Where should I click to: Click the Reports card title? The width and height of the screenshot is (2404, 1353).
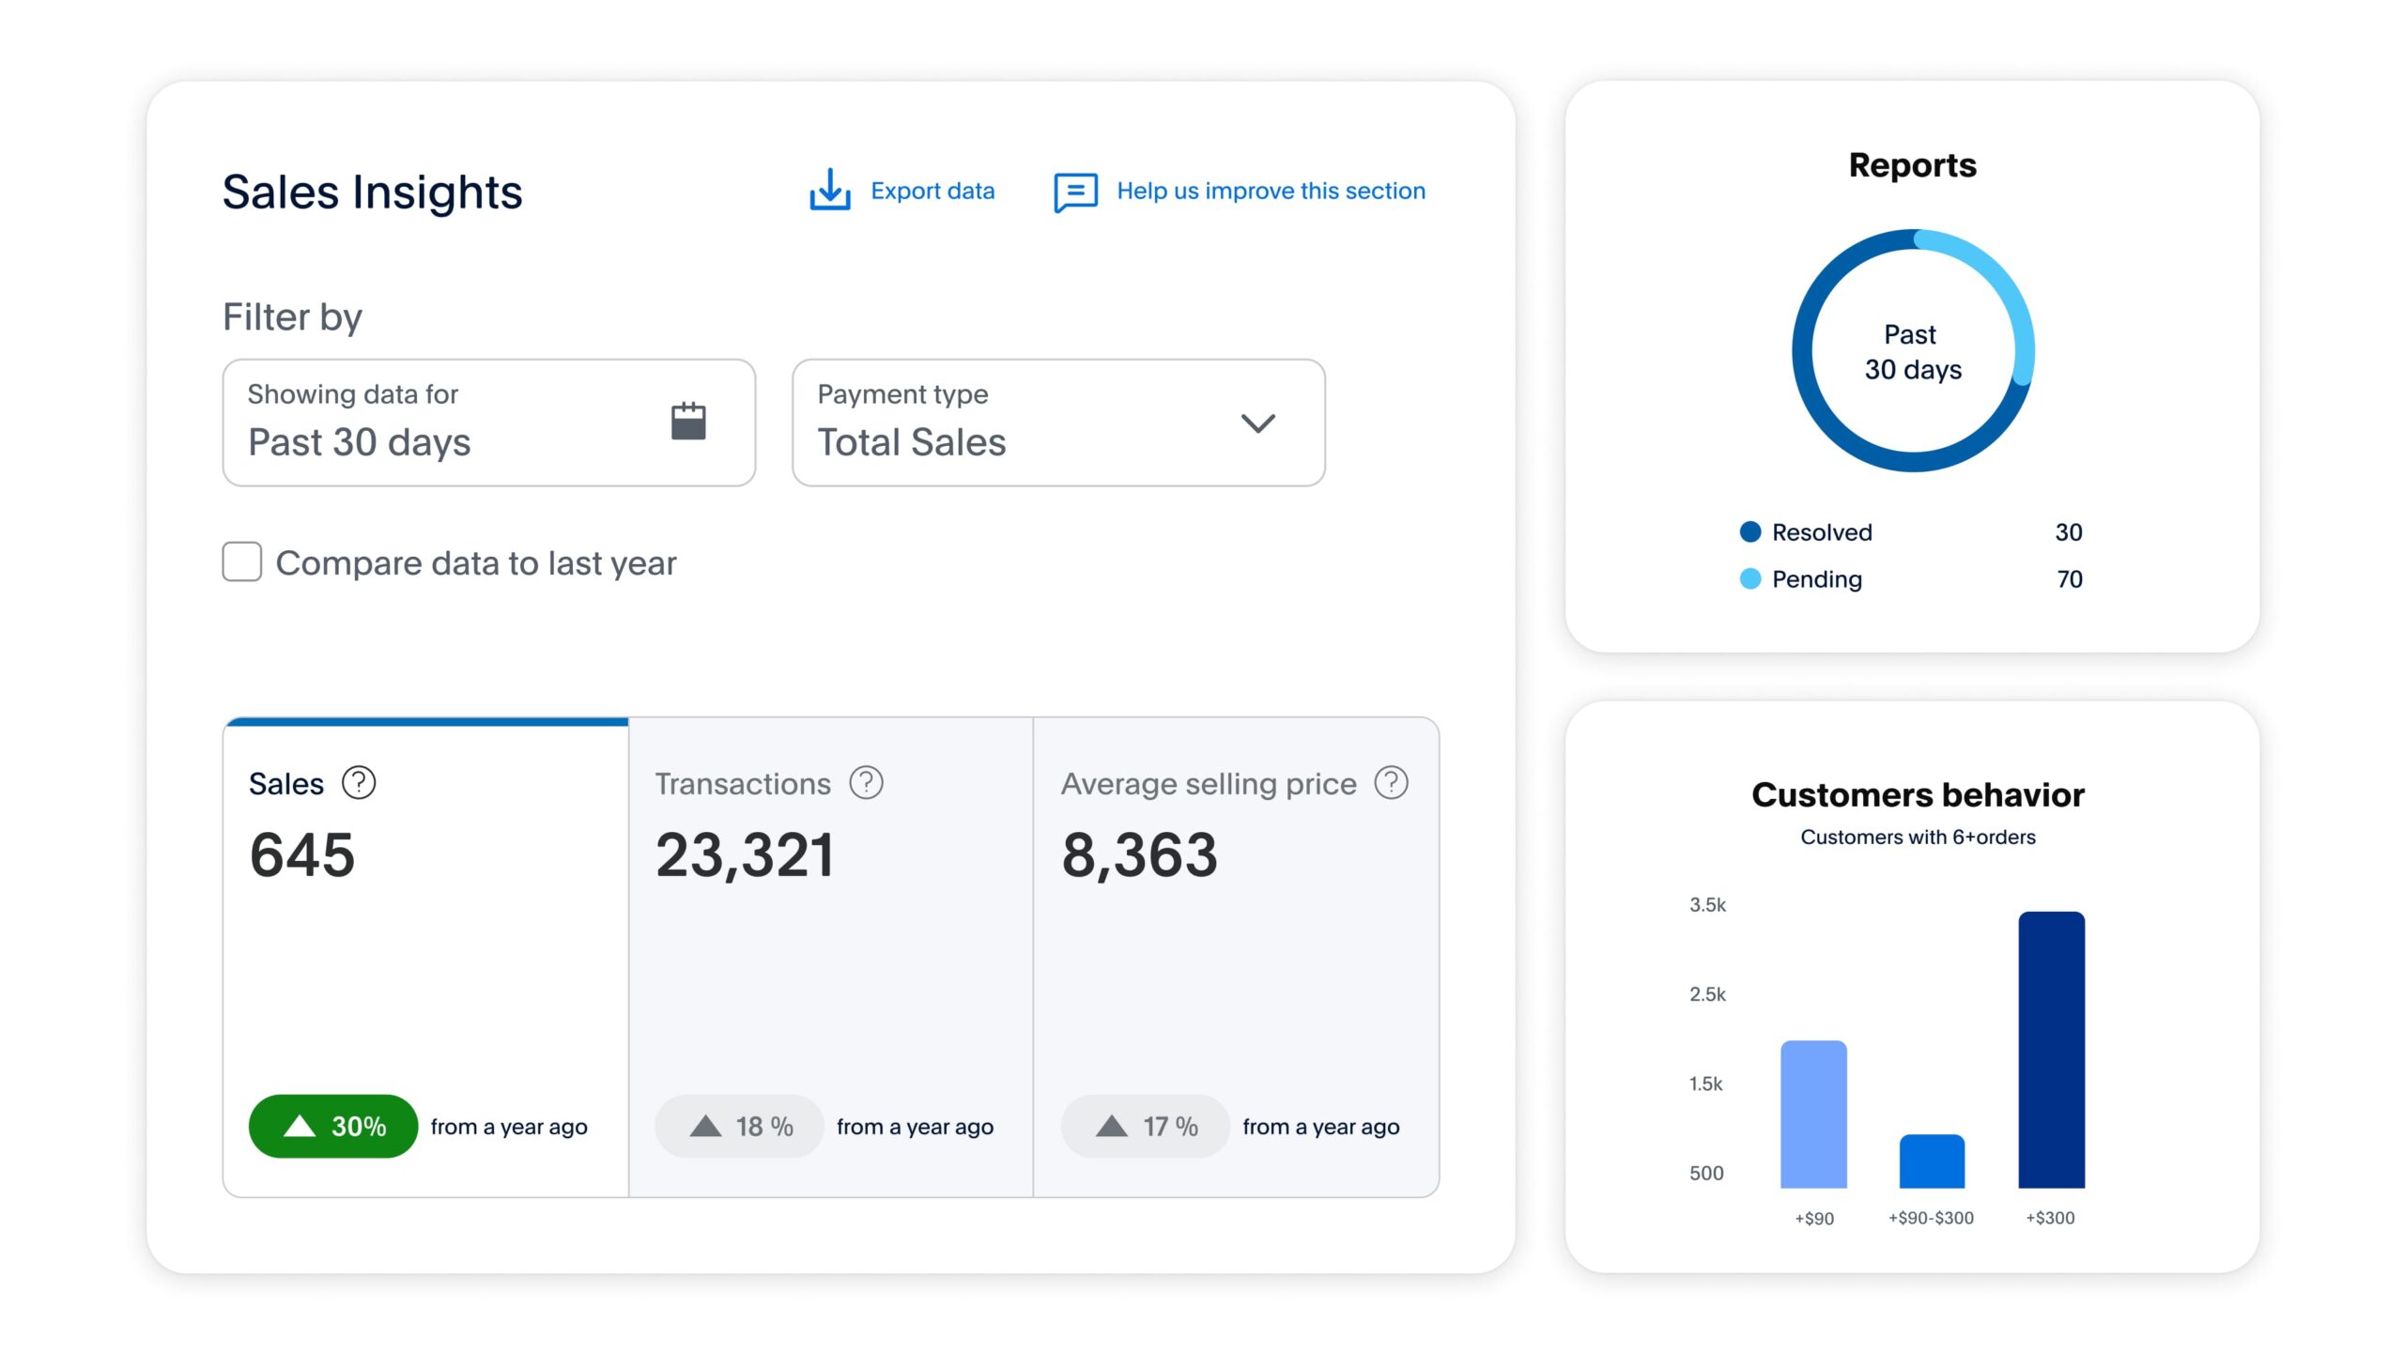(x=1913, y=165)
